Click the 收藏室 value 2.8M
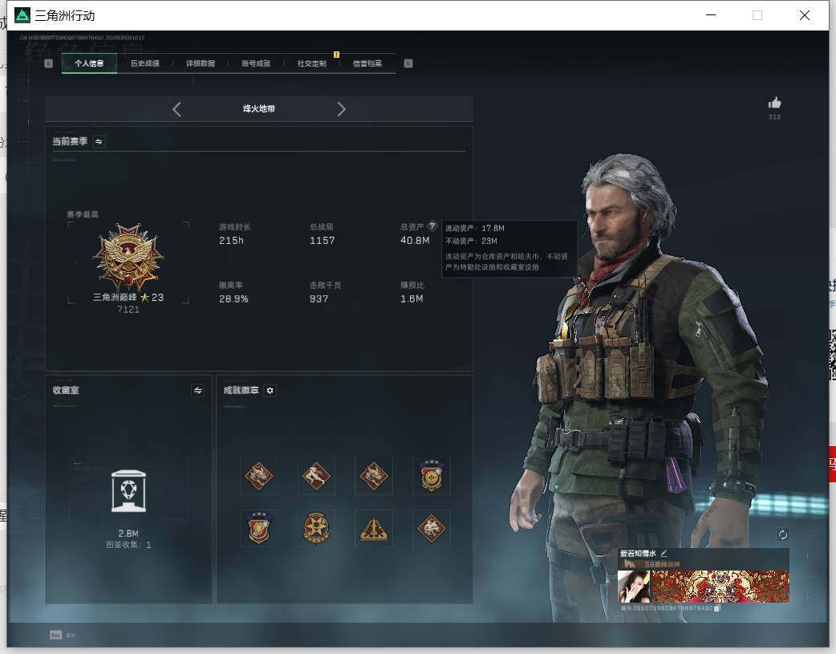The image size is (836, 654). [128, 534]
